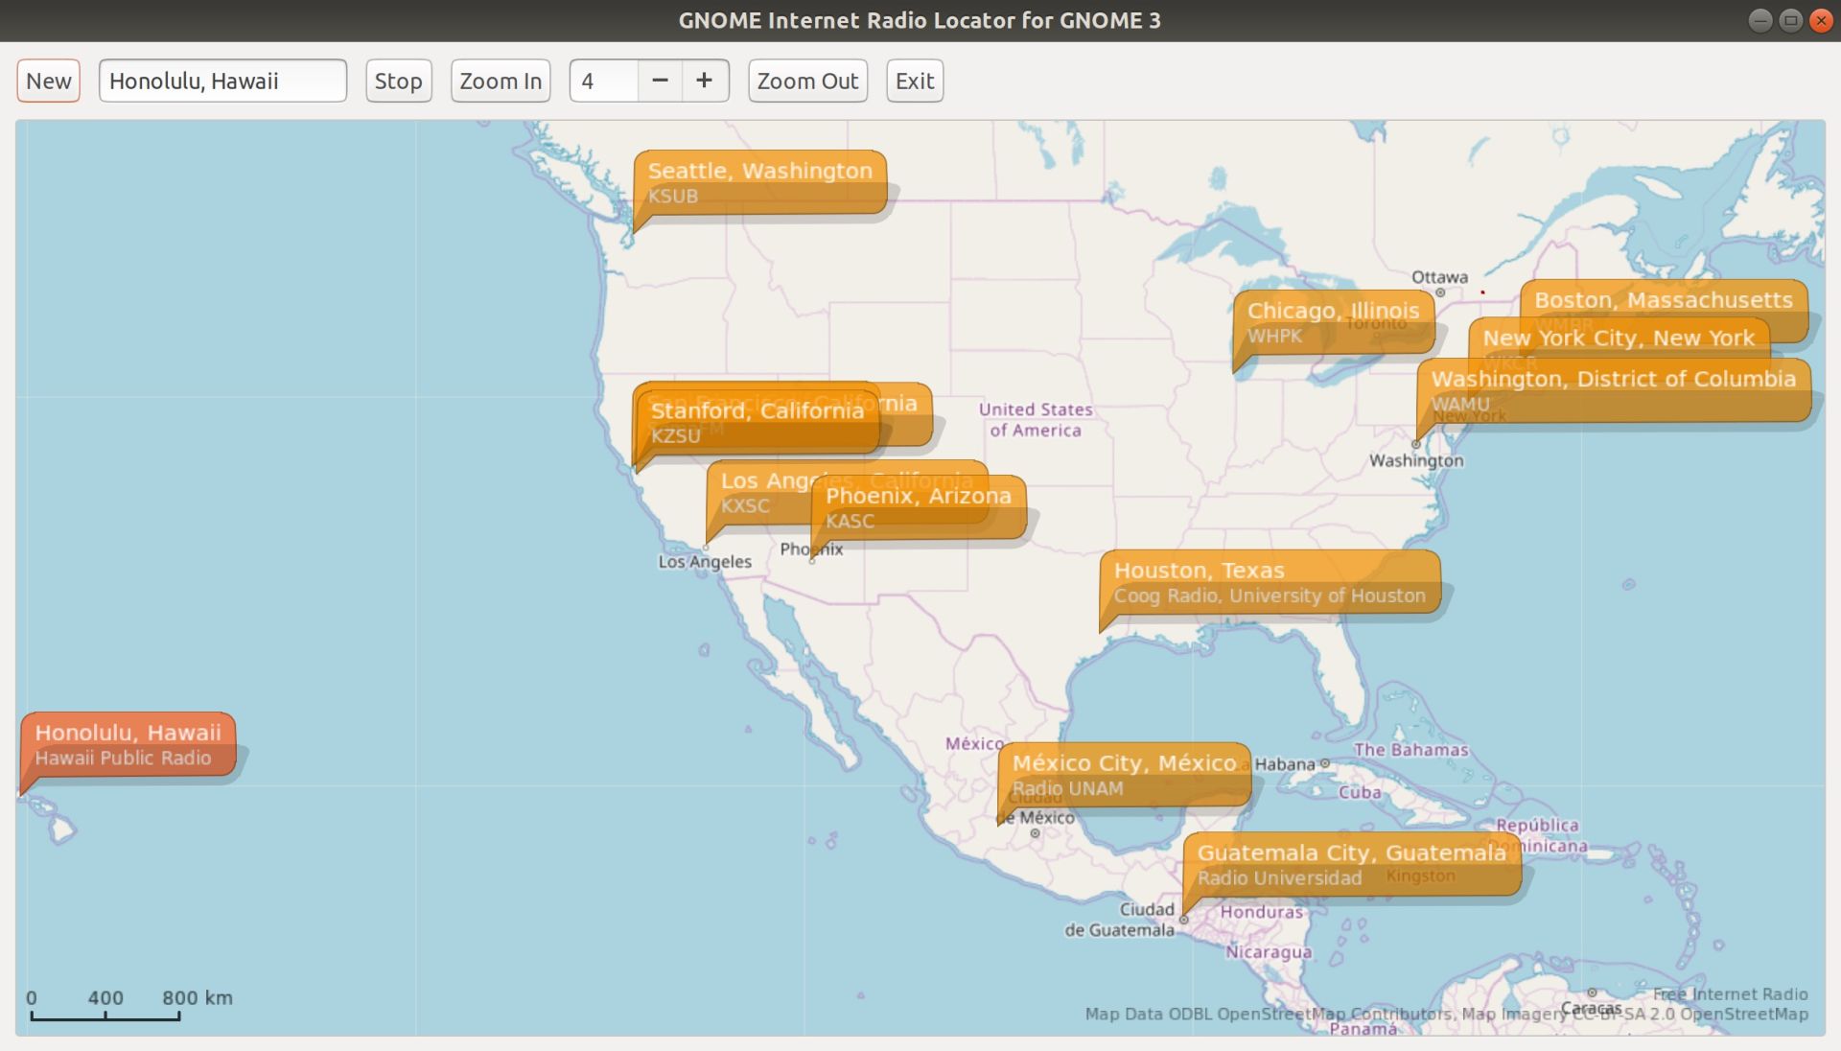Click The Bahamas map label
Screen dimensions: 1841x1051
[x=1410, y=749]
